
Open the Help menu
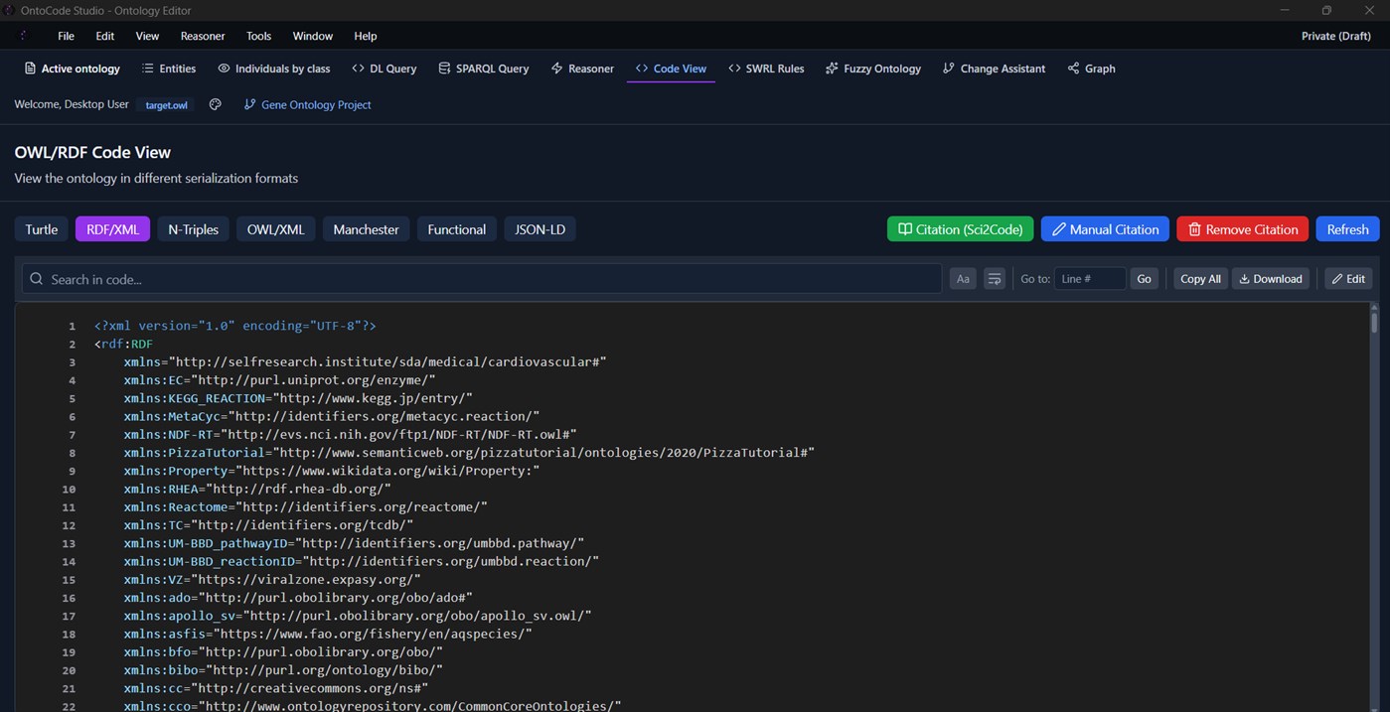click(x=366, y=36)
